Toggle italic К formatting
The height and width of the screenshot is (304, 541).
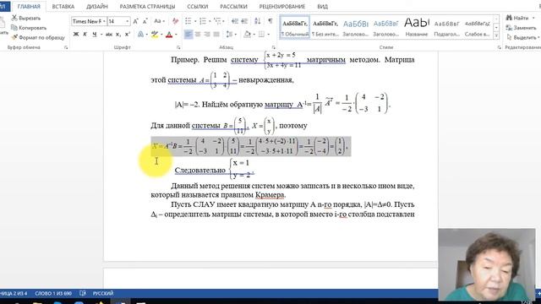click(85, 34)
